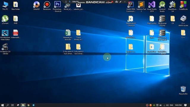Open the Windows Start menu

point(2,105)
